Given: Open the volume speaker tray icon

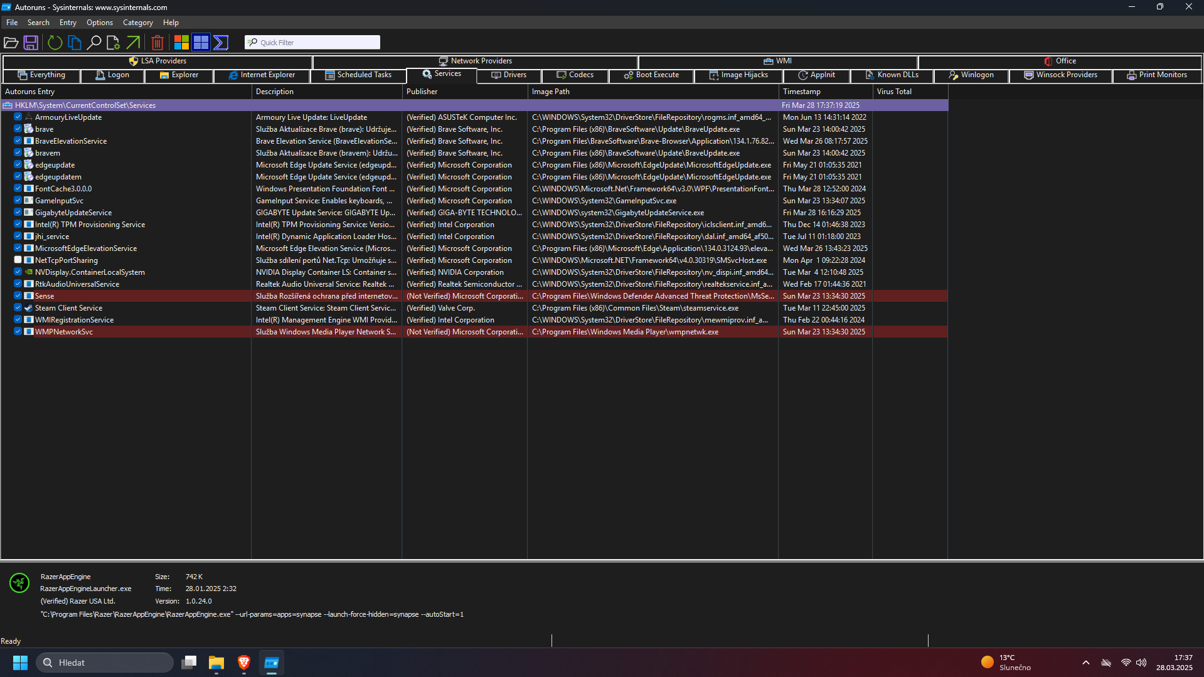Looking at the screenshot, I should (x=1141, y=663).
